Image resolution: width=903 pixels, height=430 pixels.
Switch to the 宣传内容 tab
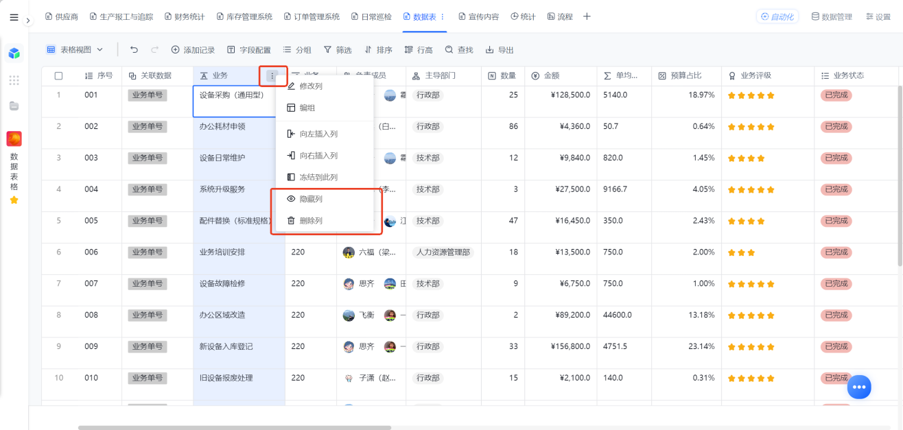478,16
